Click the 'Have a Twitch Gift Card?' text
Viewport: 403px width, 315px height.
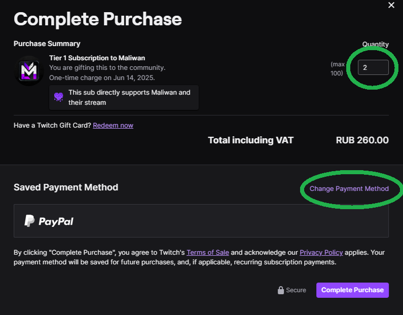pos(52,125)
